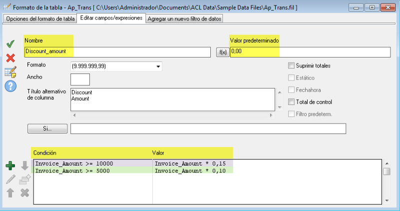Click the edit note icon on left
The width and height of the screenshot is (400, 211).
tap(10, 71)
